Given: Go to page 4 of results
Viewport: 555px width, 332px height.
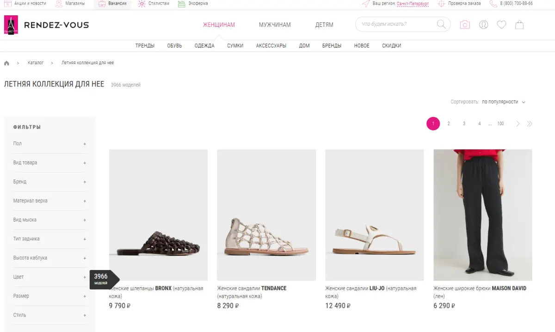Looking at the screenshot, I should [479, 123].
